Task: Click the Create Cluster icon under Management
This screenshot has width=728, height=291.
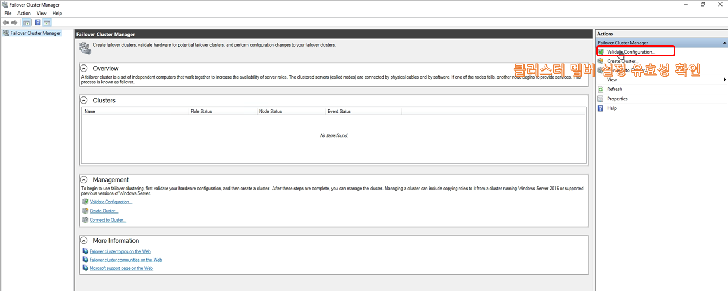Action: click(85, 211)
